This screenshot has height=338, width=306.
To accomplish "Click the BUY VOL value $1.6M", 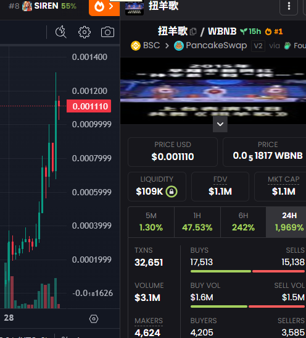I will [x=202, y=297].
